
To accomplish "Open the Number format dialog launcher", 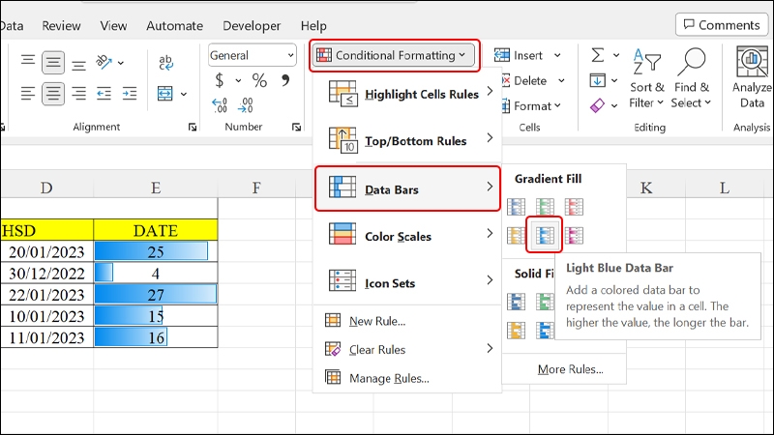I will 296,128.
